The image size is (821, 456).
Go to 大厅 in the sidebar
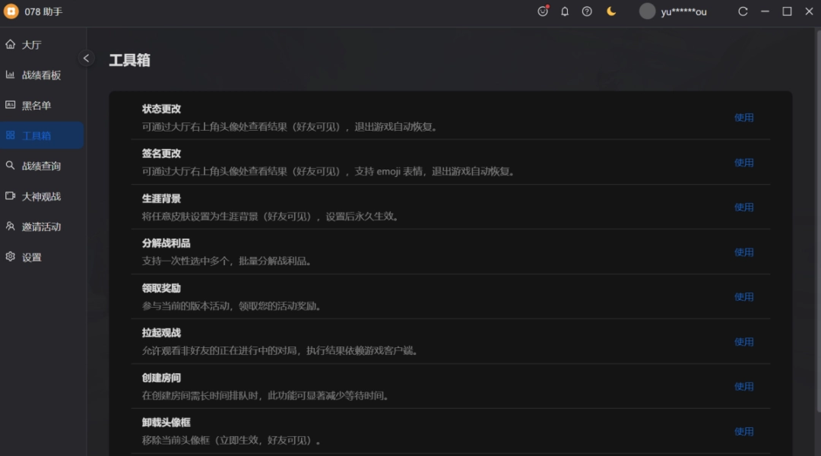click(x=32, y=45)
